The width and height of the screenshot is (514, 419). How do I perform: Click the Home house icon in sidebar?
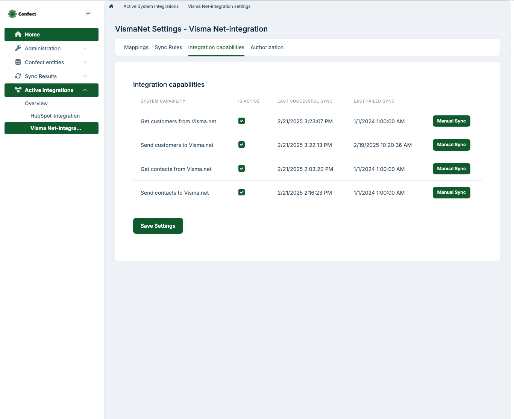[18, 35]
